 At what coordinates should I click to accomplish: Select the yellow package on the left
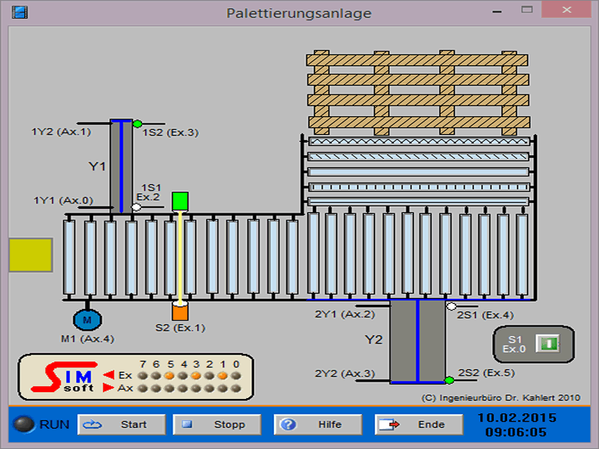(30, 255)
